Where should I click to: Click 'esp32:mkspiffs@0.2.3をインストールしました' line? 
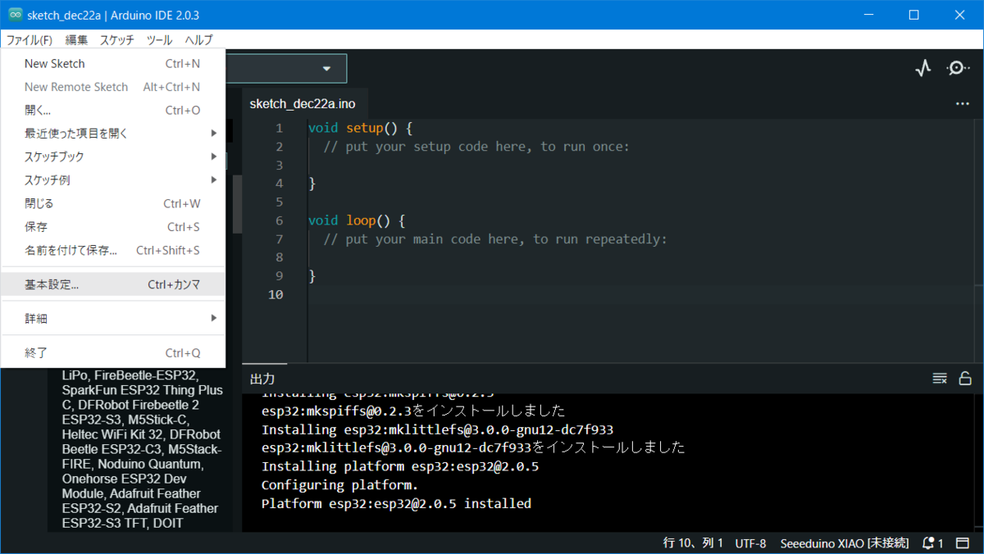413,411
